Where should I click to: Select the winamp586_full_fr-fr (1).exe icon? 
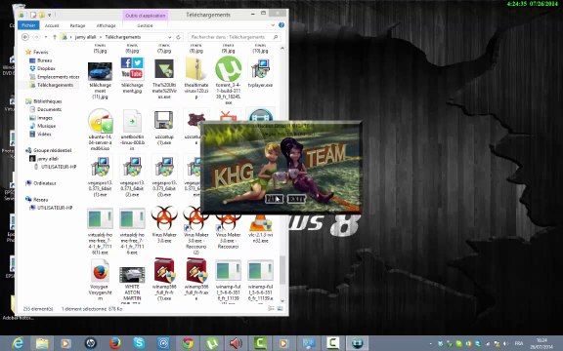point(164,270)
